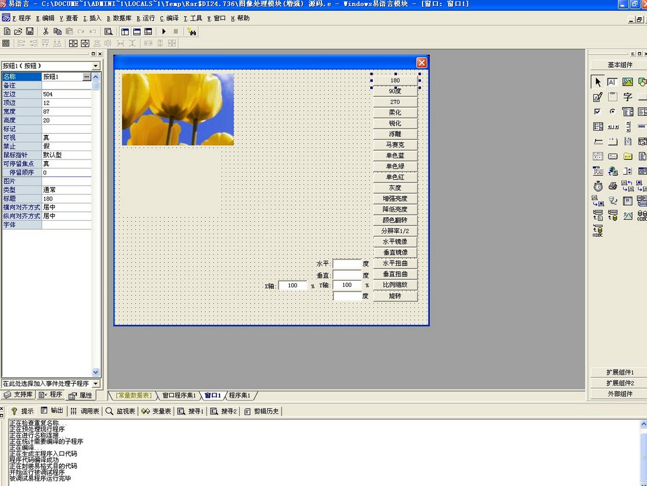Image resolution: width=647 pixels, height=486 pixels.
Task: Click the X轴 percentage input field
Action: tap(292, 286)
